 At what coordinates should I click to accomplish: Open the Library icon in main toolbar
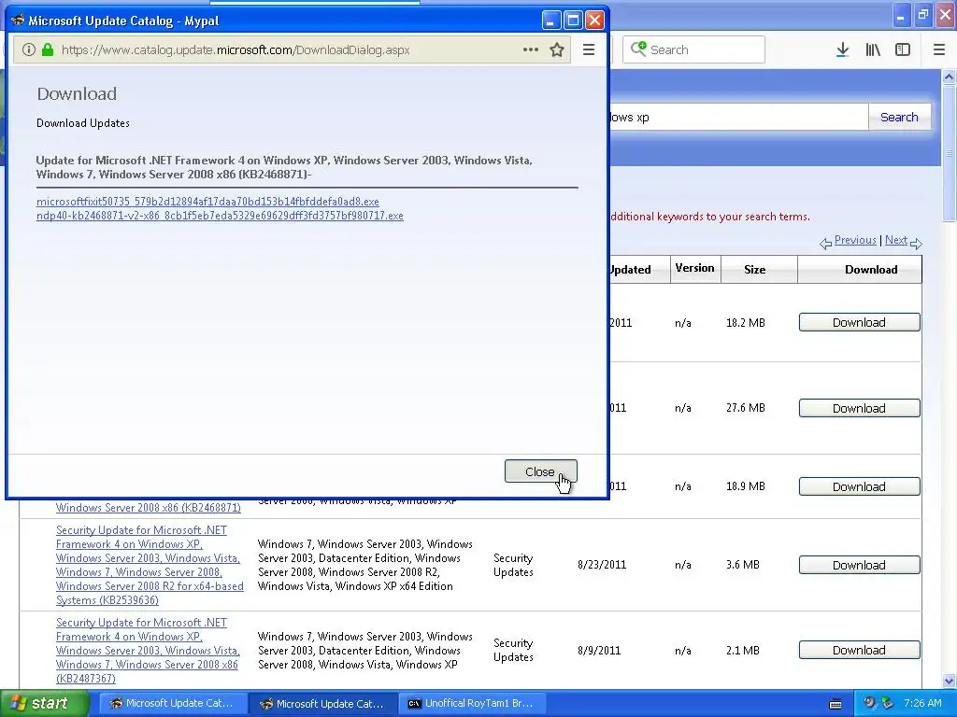[x=873, y=50]
